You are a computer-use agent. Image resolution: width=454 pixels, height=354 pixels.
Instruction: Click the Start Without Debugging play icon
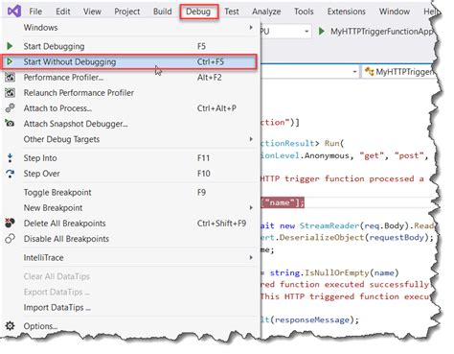click(x=10, y=61)
